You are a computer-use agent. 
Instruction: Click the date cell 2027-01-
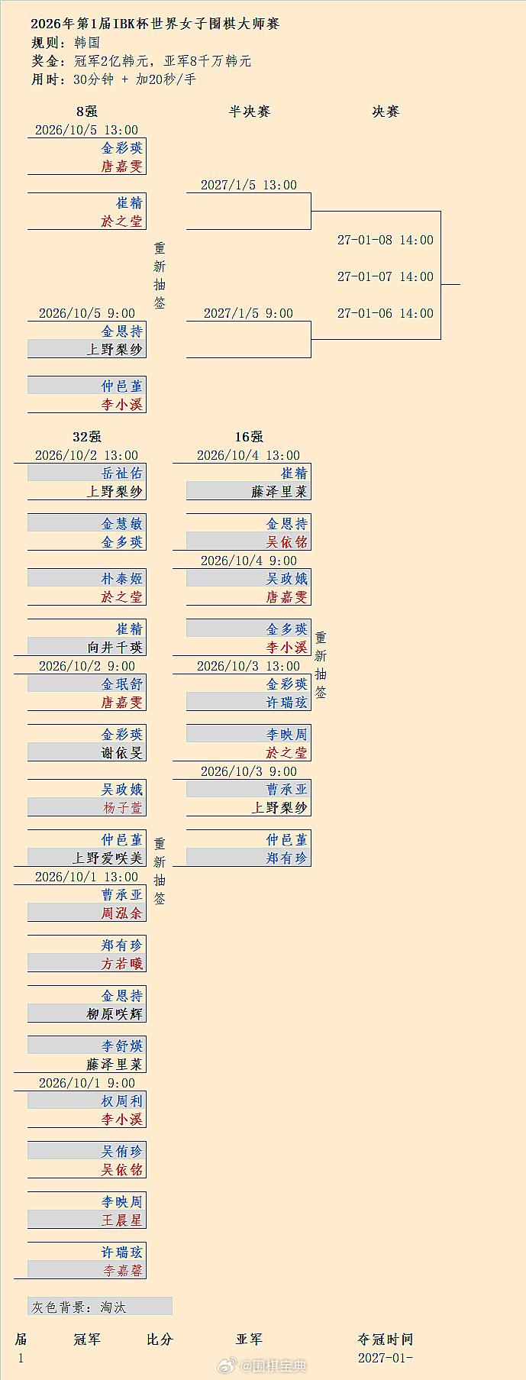click(x=386, y=1358)
